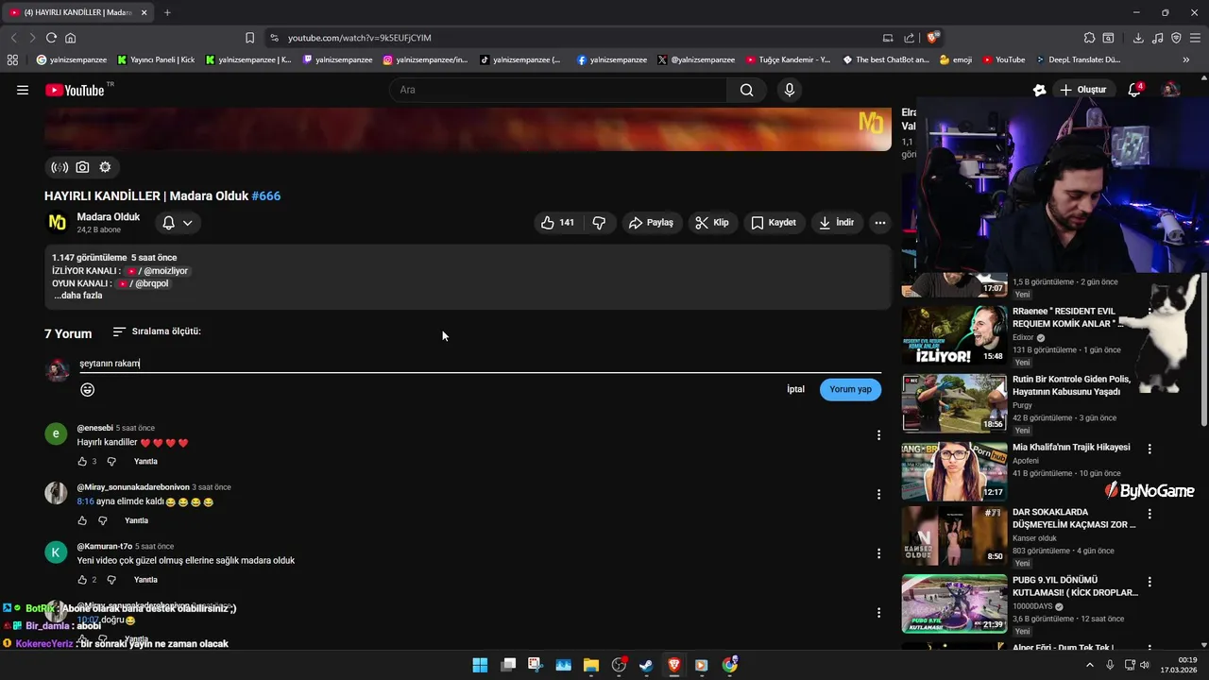This screenshot has height=680, width=1209.
Task: Open RESIDENT EVIL REQUIEM KOMİK ANLAR thumbnail
Action: click(954, 334)
